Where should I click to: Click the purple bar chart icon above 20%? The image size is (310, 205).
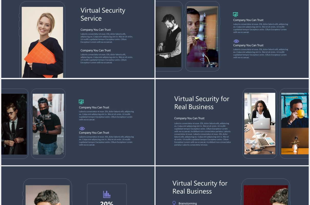pos(107,194)
